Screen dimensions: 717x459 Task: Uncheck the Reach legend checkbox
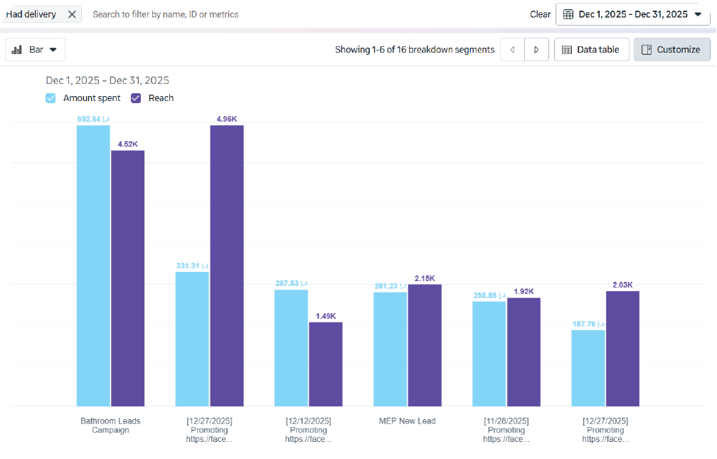(136, 98)
